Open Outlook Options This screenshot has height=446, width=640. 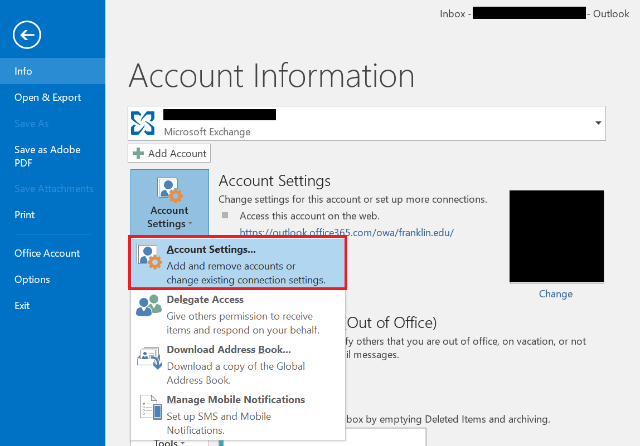point(52,280)
